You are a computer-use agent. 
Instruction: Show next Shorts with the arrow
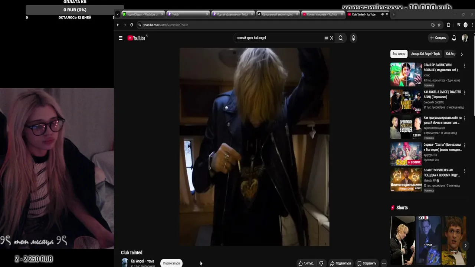coord(465,245)
